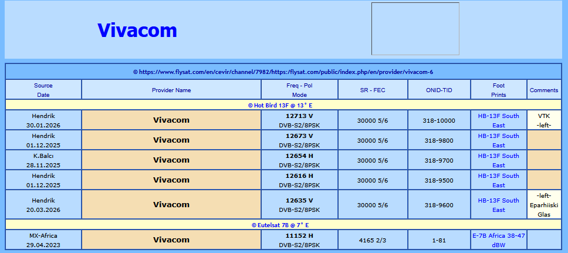Open Eutelsat 7B @ 7° E satellite link
The image size is (568, 253).
[280, 225]
